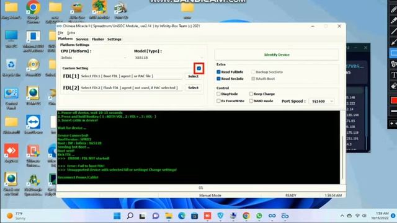Select the Text tool in drawing toolbar

[x=393, y=75]
